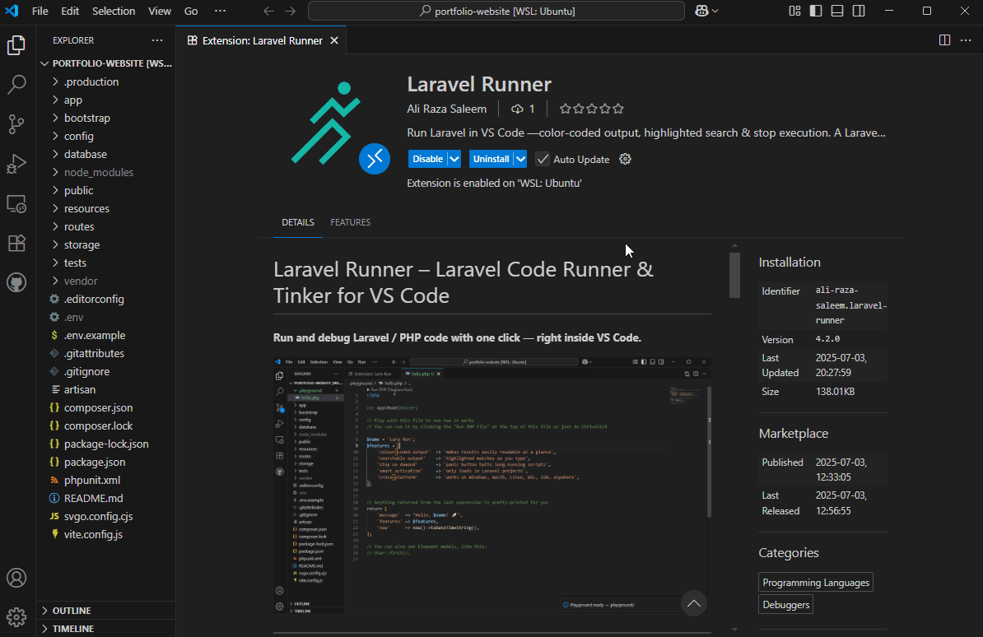Open the Search view in the activity bar
983x637 pixels.
click(17, 85)
